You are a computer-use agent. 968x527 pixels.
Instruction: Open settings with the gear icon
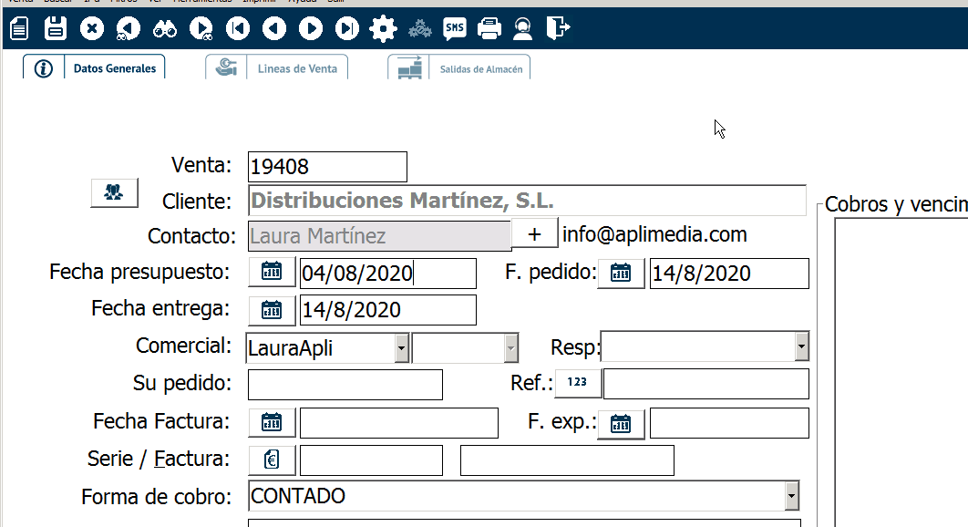383,29
